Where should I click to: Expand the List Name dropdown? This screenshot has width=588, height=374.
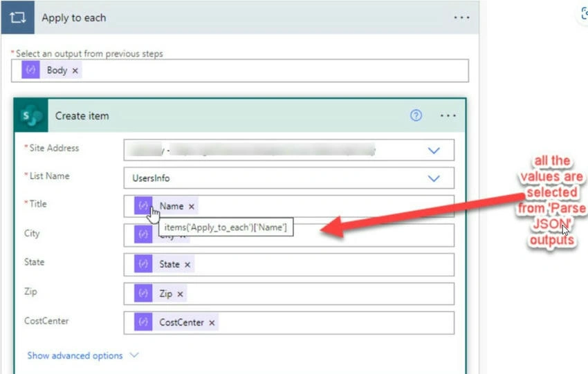434,178
